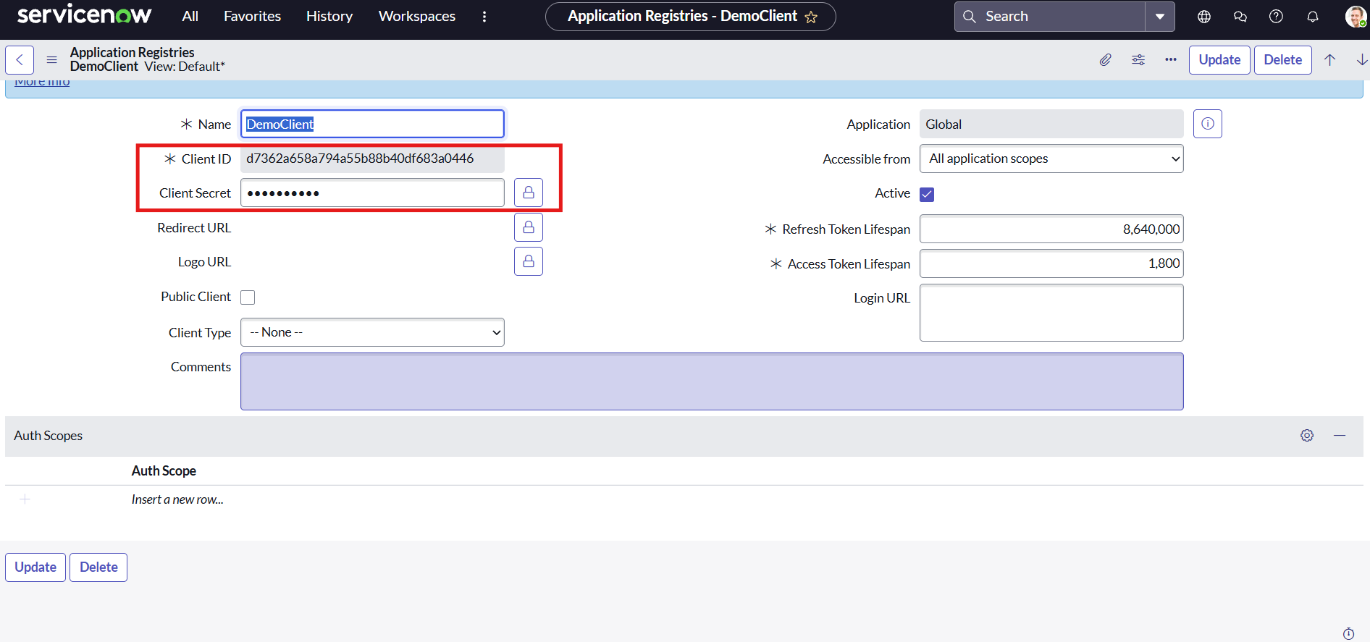The height and width of the screenshot is (642, 1370).
Task: Click the Redirect URL lock icon
Action: click(x=529, y=227)
